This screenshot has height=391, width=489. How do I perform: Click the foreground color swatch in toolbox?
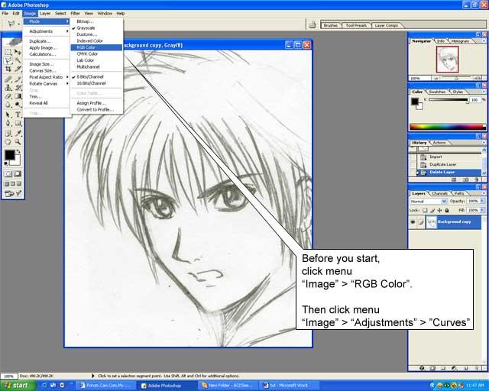tap(9, 155)
